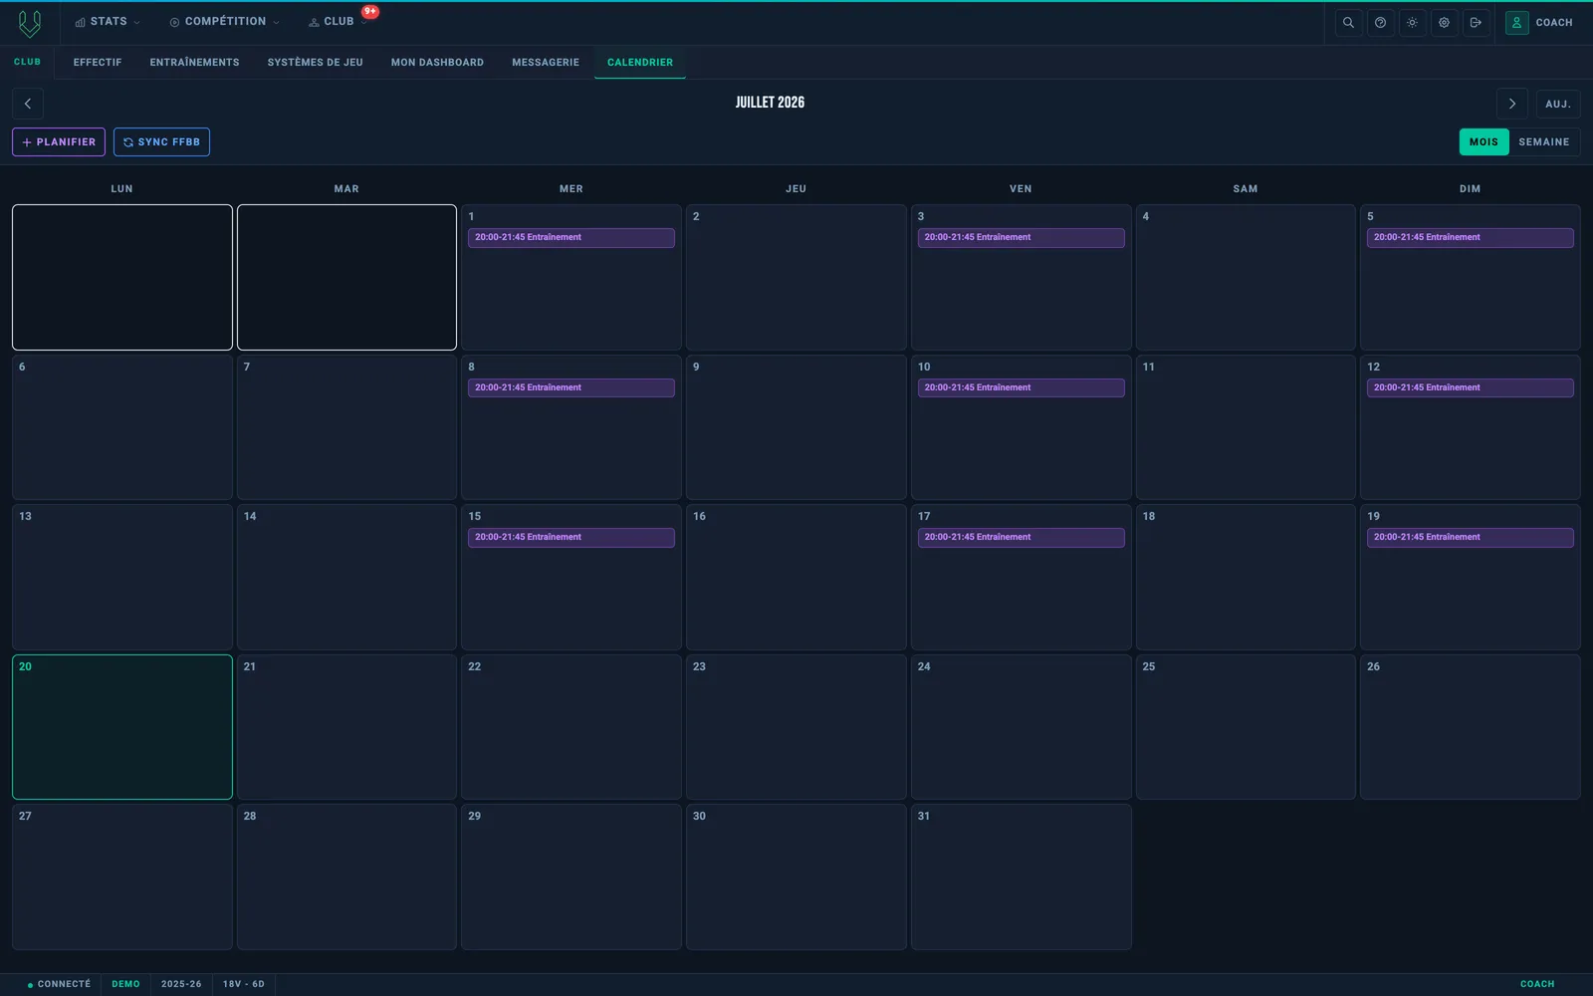Select the day 30 cell
Image resolution: width=1593 pixels, height=996 pixels.
(796, 876)
